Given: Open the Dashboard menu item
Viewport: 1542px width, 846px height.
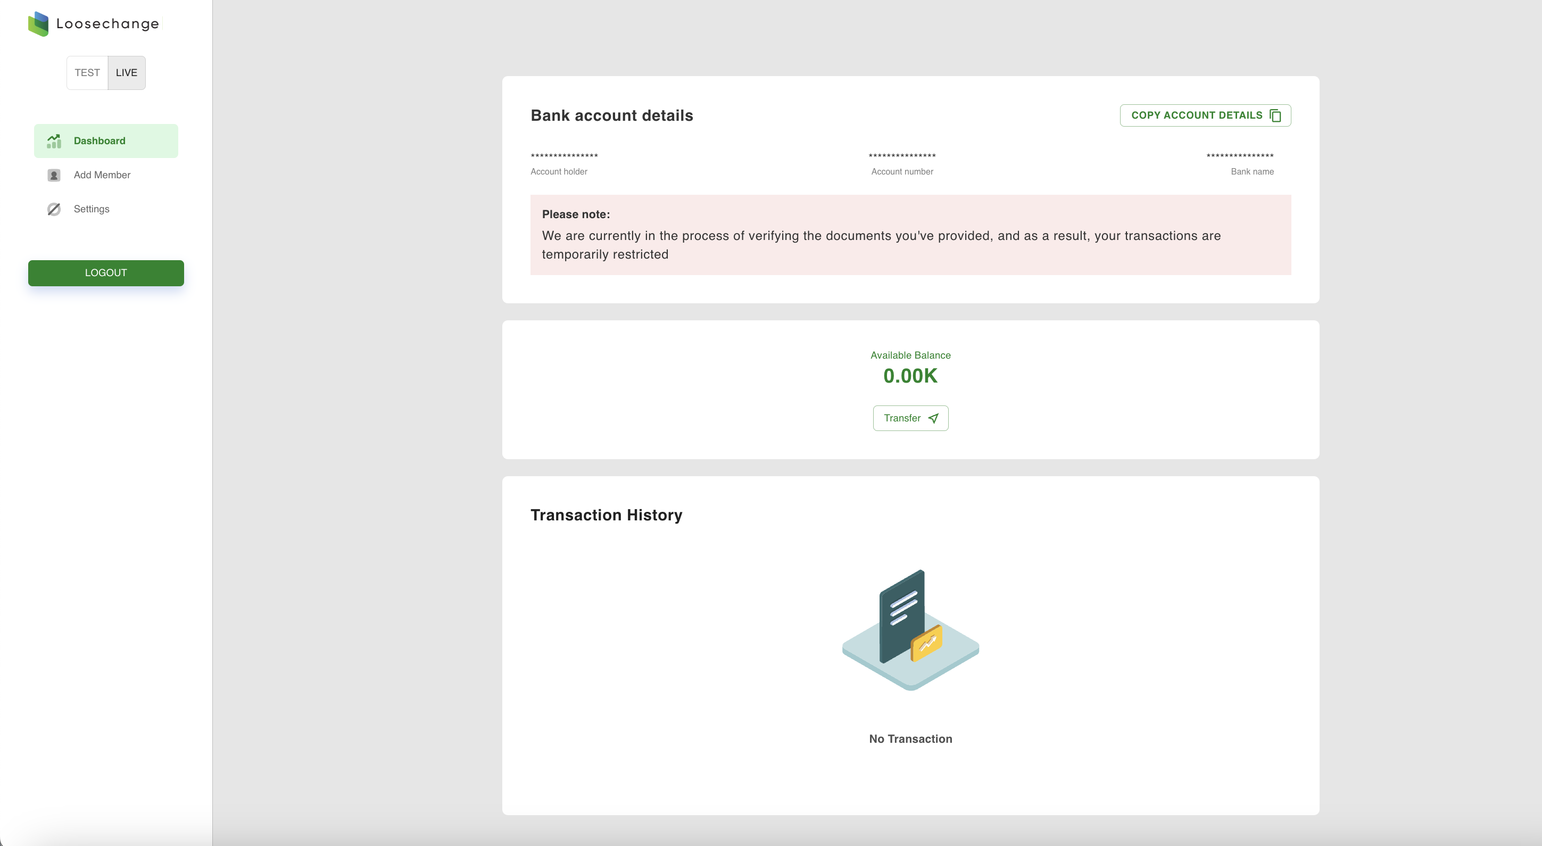Looking at the screenshot, I should tap(100, 140).
